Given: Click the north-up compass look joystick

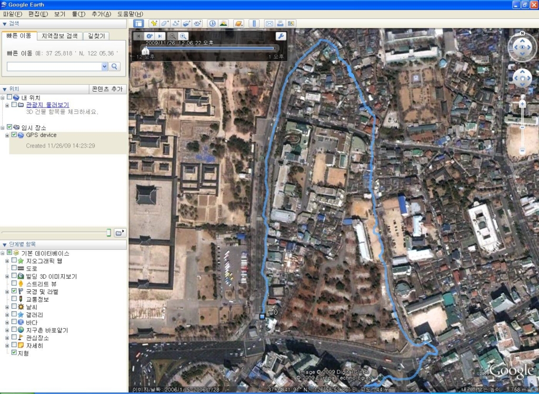Looking at the screenshot, I should point(522,47).
